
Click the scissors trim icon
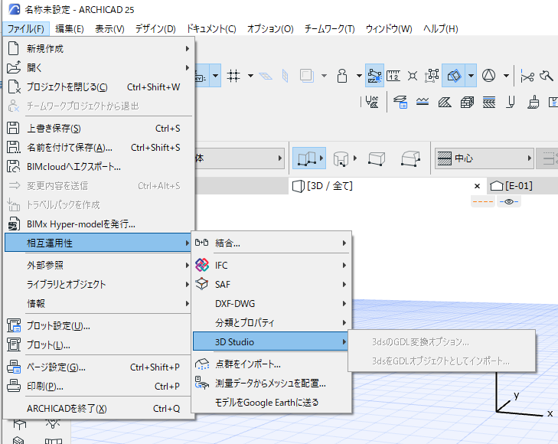[527, 76]
